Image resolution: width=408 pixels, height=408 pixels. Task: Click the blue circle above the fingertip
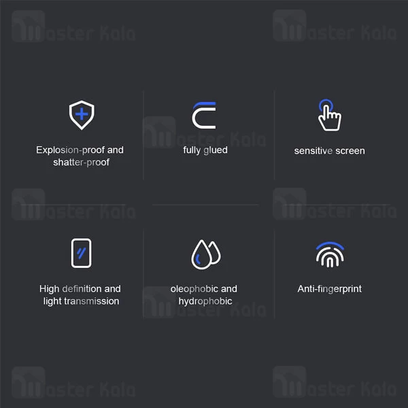(326, 105)
